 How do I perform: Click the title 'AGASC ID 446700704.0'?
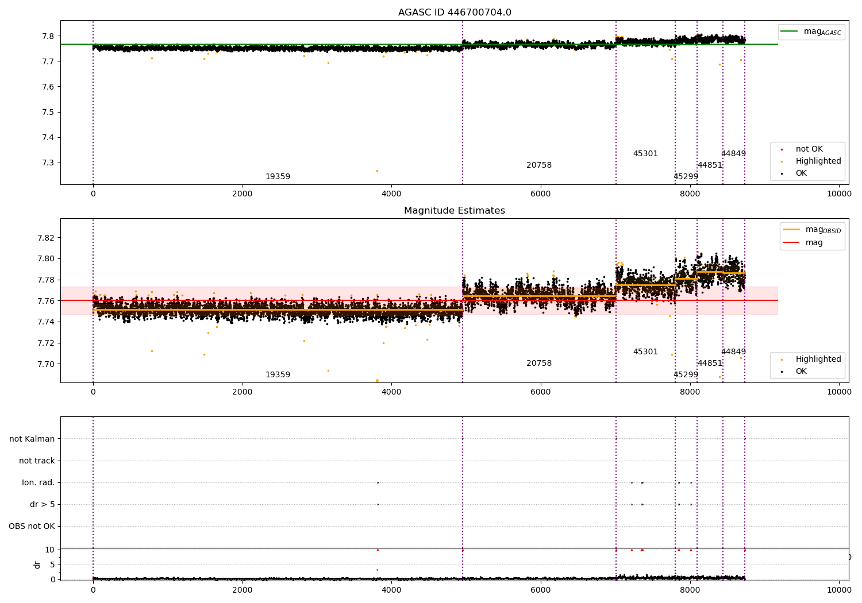coord(455,13)
